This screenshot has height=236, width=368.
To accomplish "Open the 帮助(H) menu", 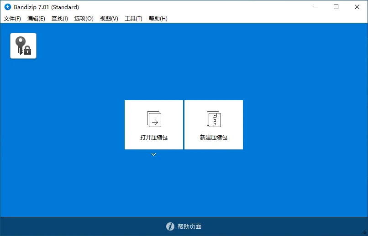I will [x=158, y=19].
